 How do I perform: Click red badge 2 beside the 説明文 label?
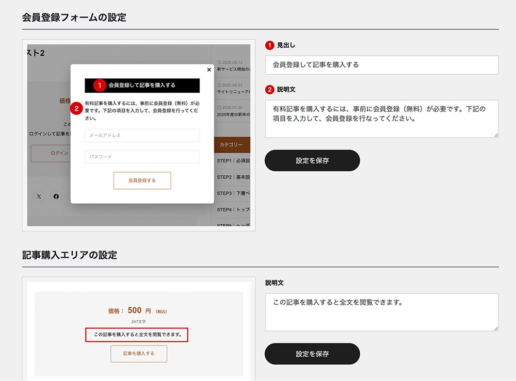point(269,89)
